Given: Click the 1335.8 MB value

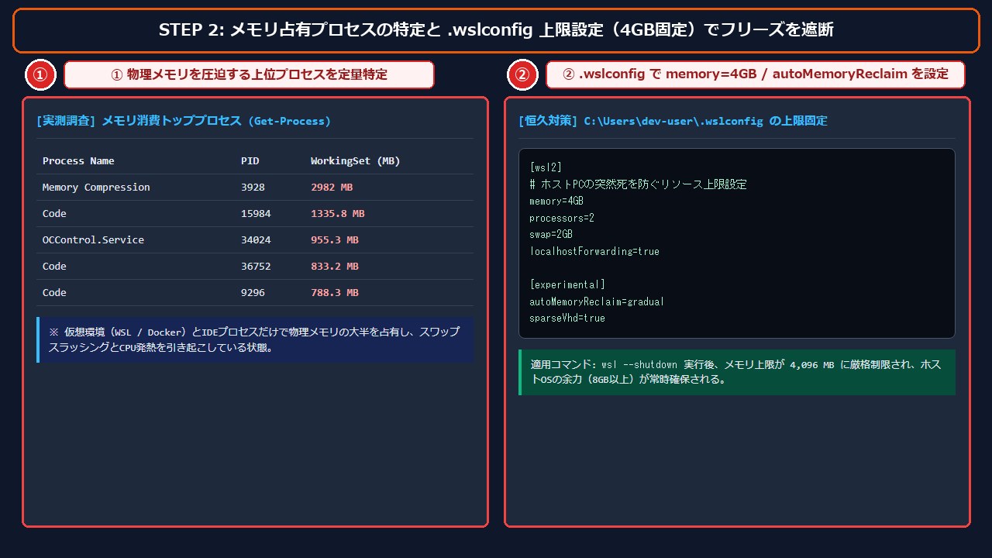Looking at the screenshot, I should coord(338,214).
